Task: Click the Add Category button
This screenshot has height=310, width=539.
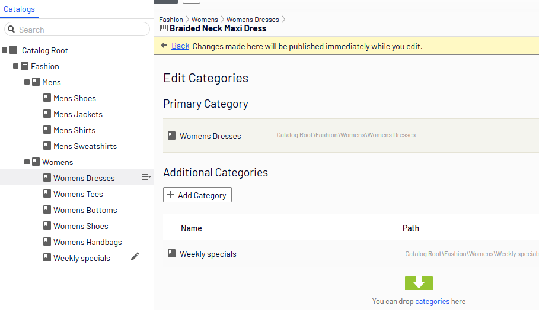Action: point(197,195)
